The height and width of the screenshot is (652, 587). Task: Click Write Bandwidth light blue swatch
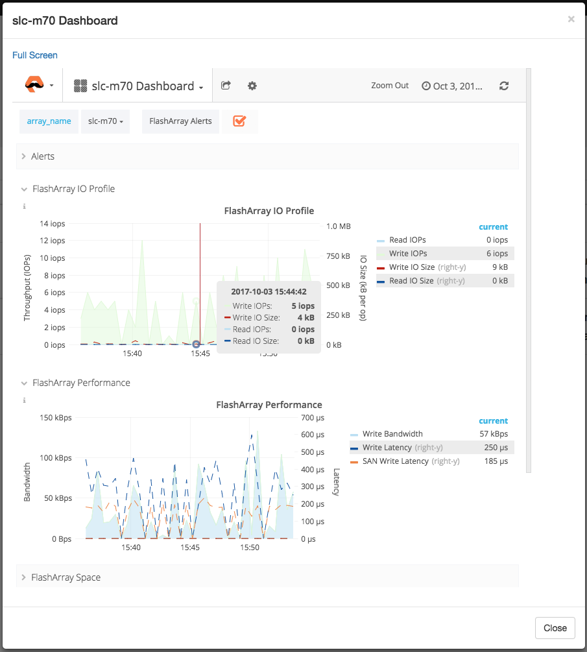[354, 435]
